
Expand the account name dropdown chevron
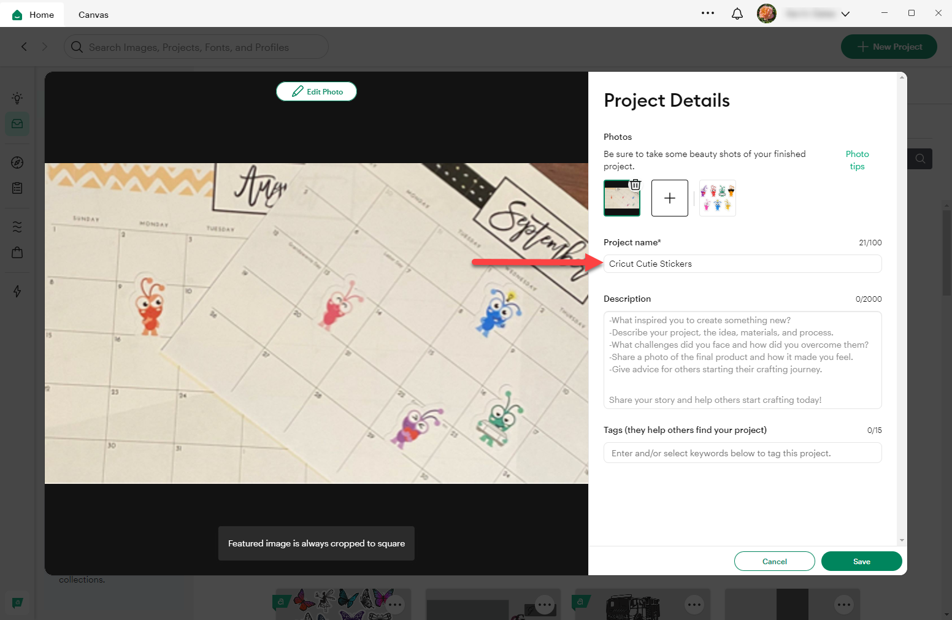(846, 13)
